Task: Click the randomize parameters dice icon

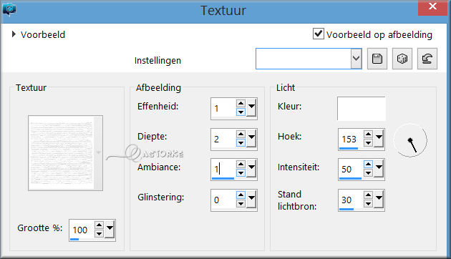Action: 402,59
